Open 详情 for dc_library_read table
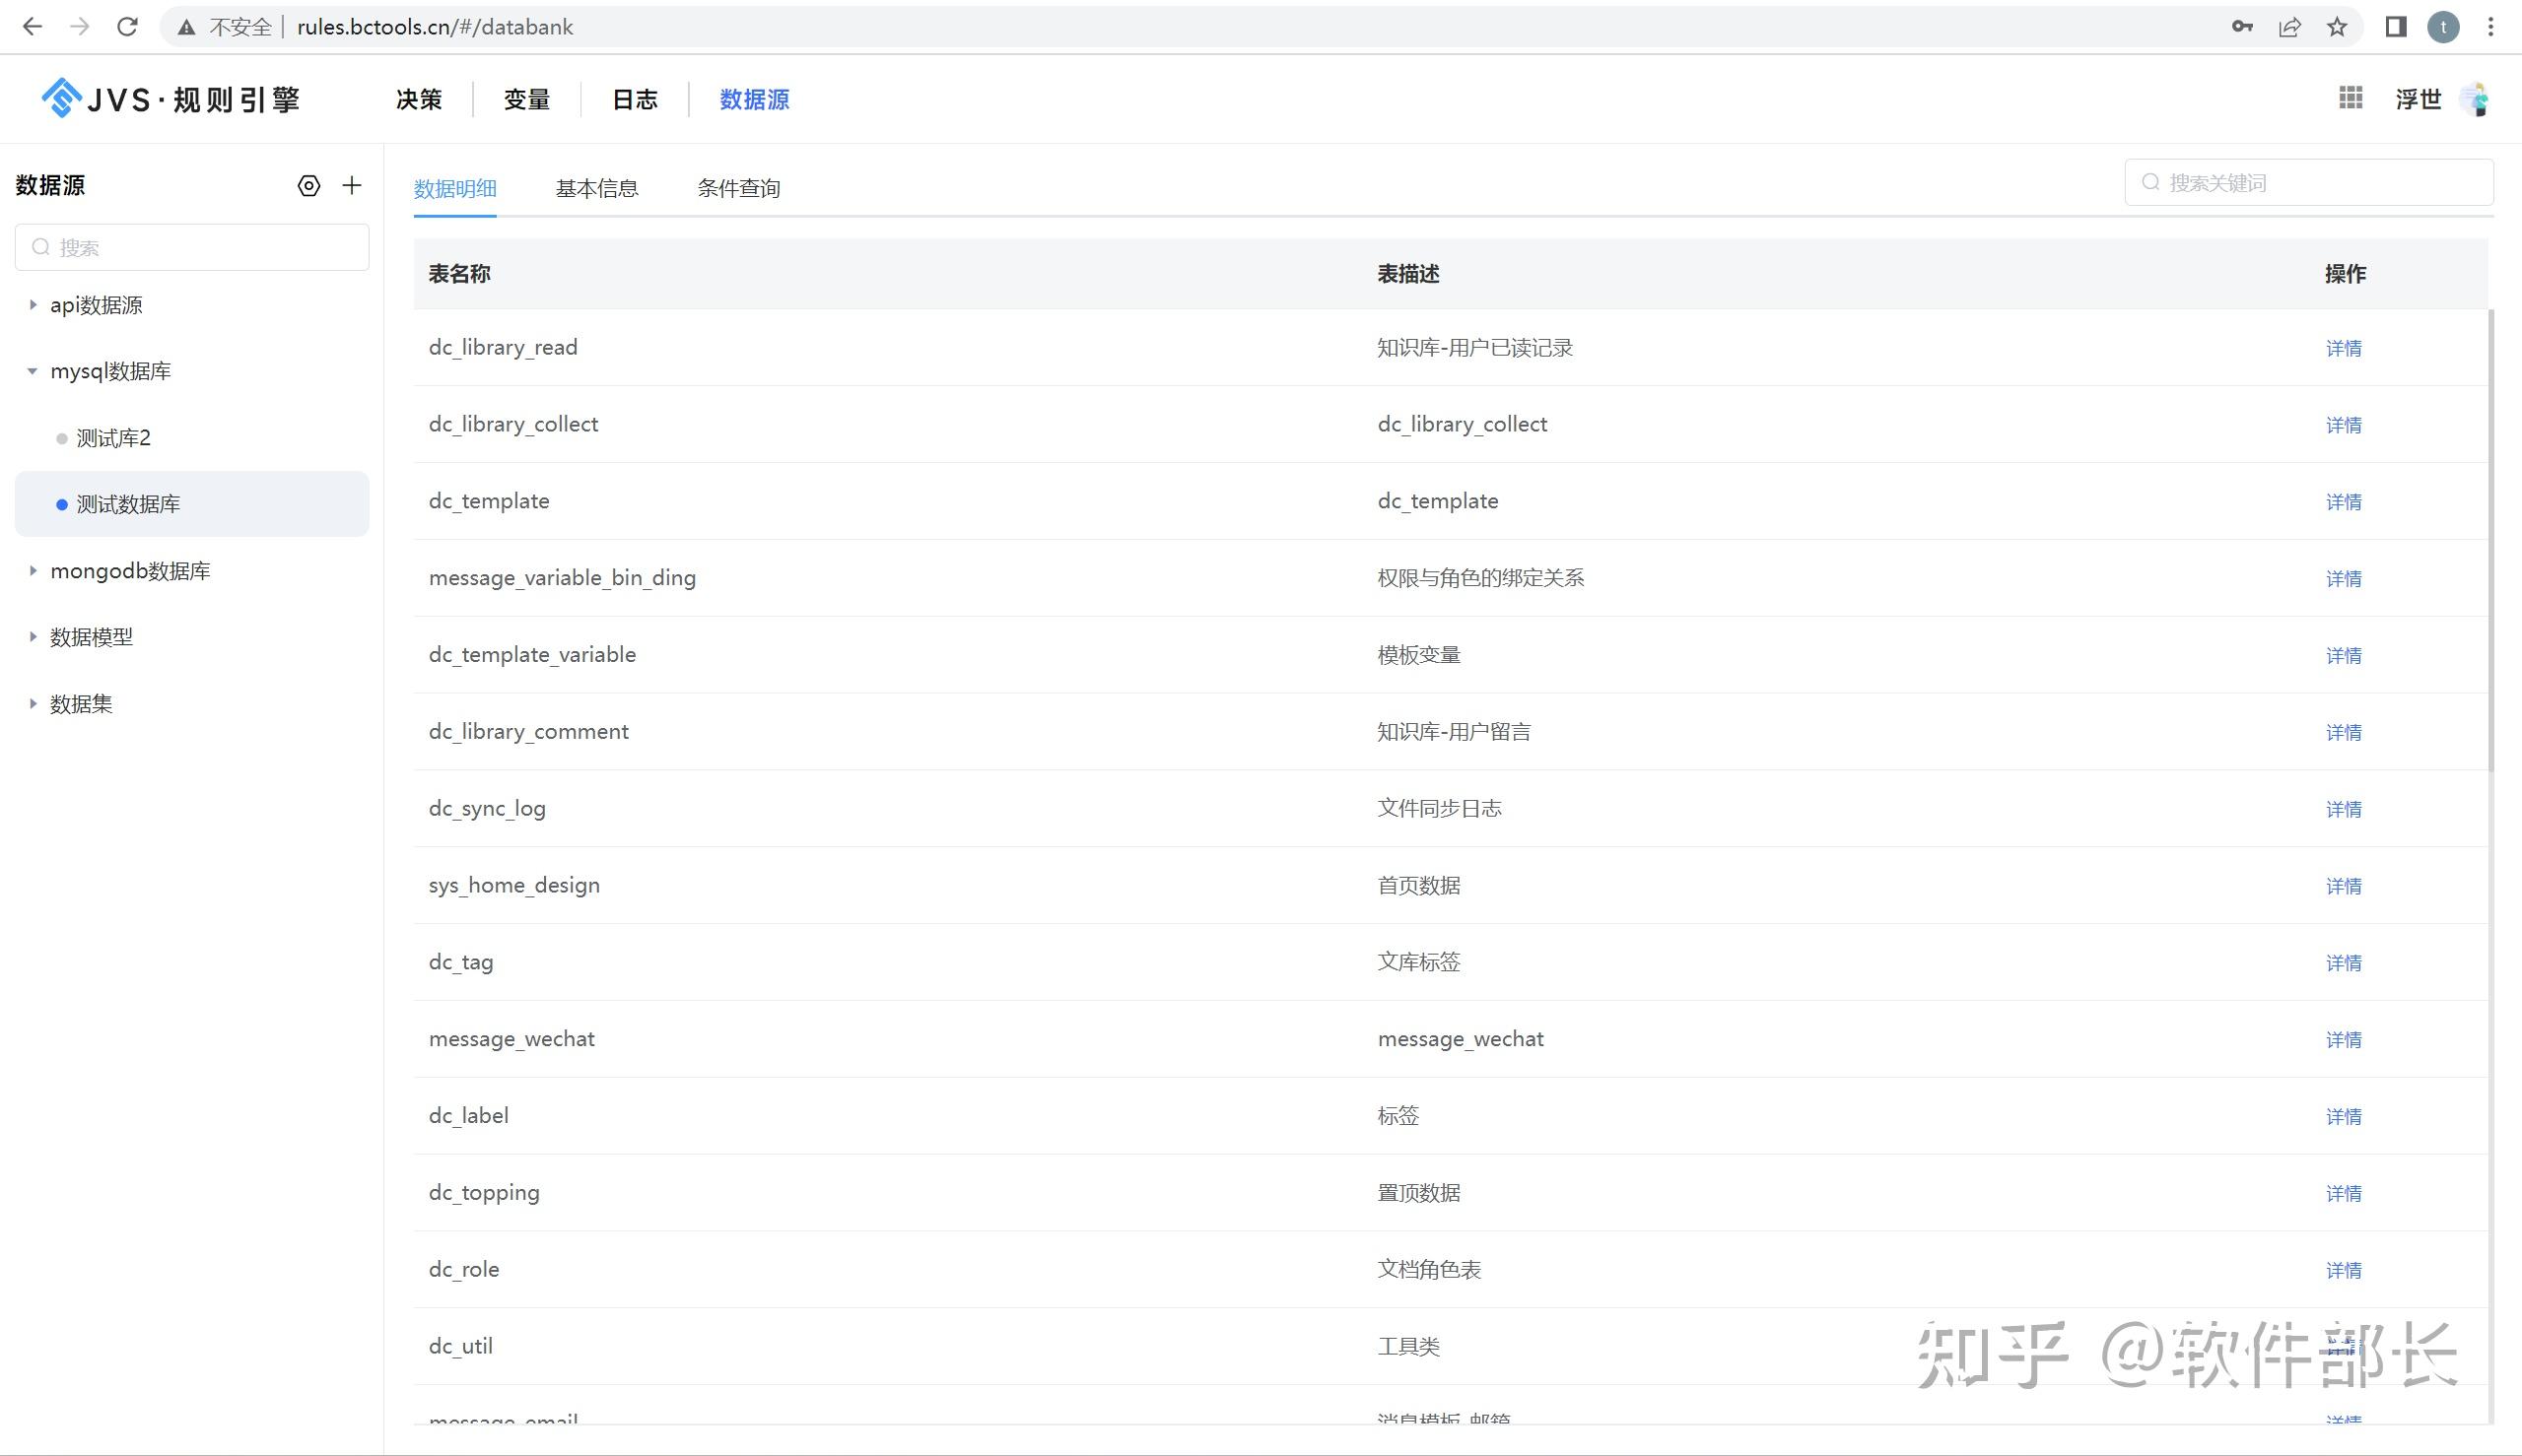 pyautogui.click(x=2344, y=347)
